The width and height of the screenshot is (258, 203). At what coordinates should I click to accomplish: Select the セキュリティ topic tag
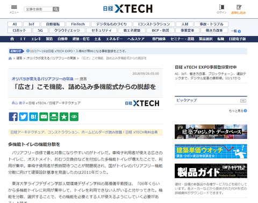point(102,30)
